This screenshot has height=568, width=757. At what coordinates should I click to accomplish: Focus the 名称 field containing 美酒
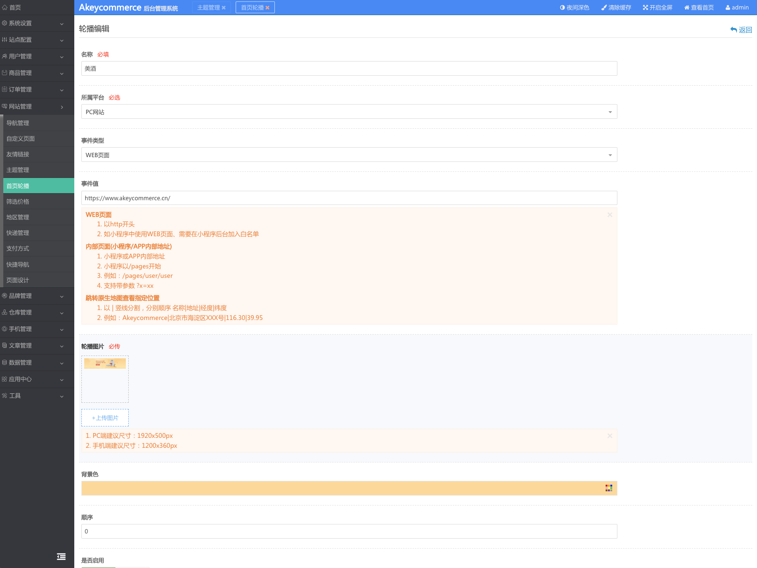click(349, 69)
